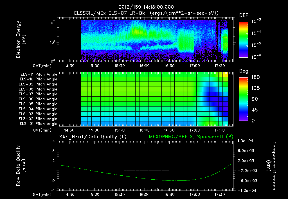The width and height of the screenshot is (288, 199).
Task: Click the Deg pitch angle color bar
Action: 244,99
